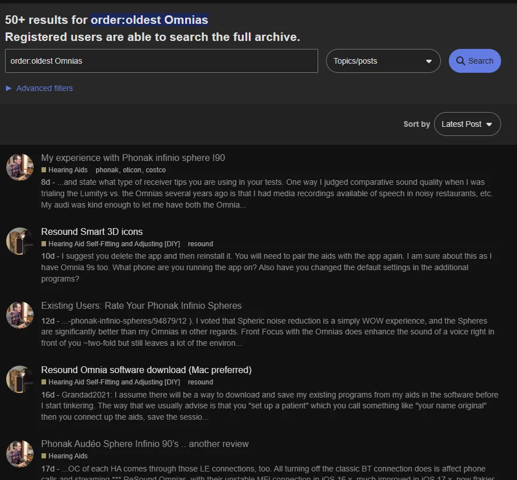Open Resound Omnia software download (Mac preferred) topic
This screenshot has width=517, height=480.
[x=147, y=370]
